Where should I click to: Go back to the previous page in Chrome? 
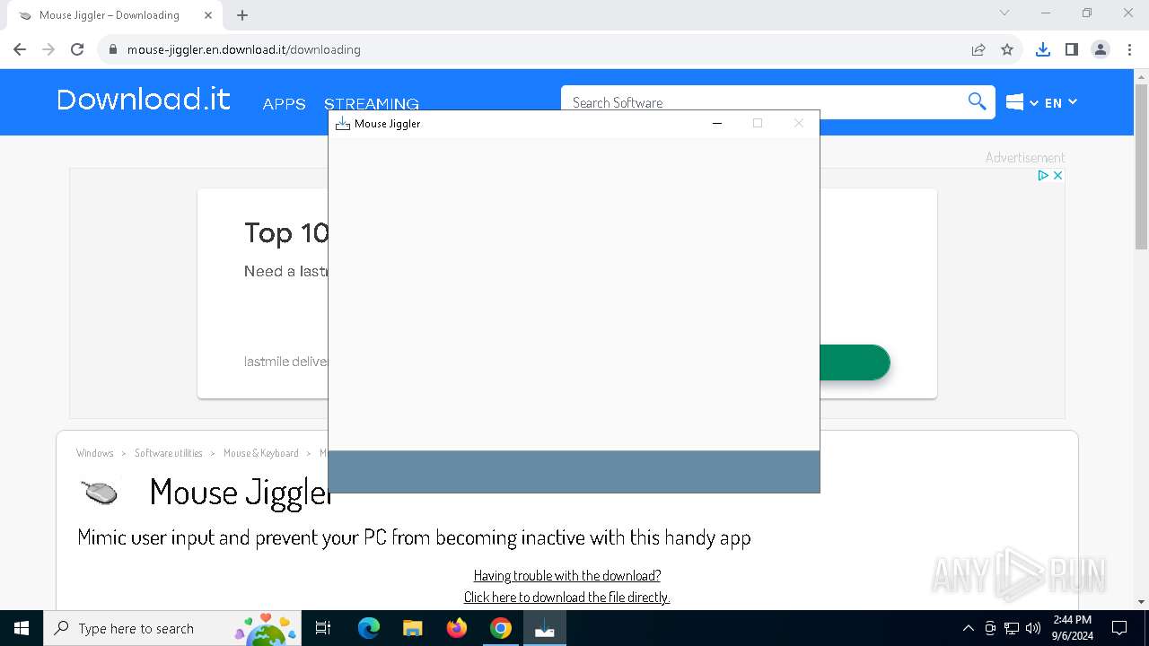pyautogui.click(x=20, y=49)
